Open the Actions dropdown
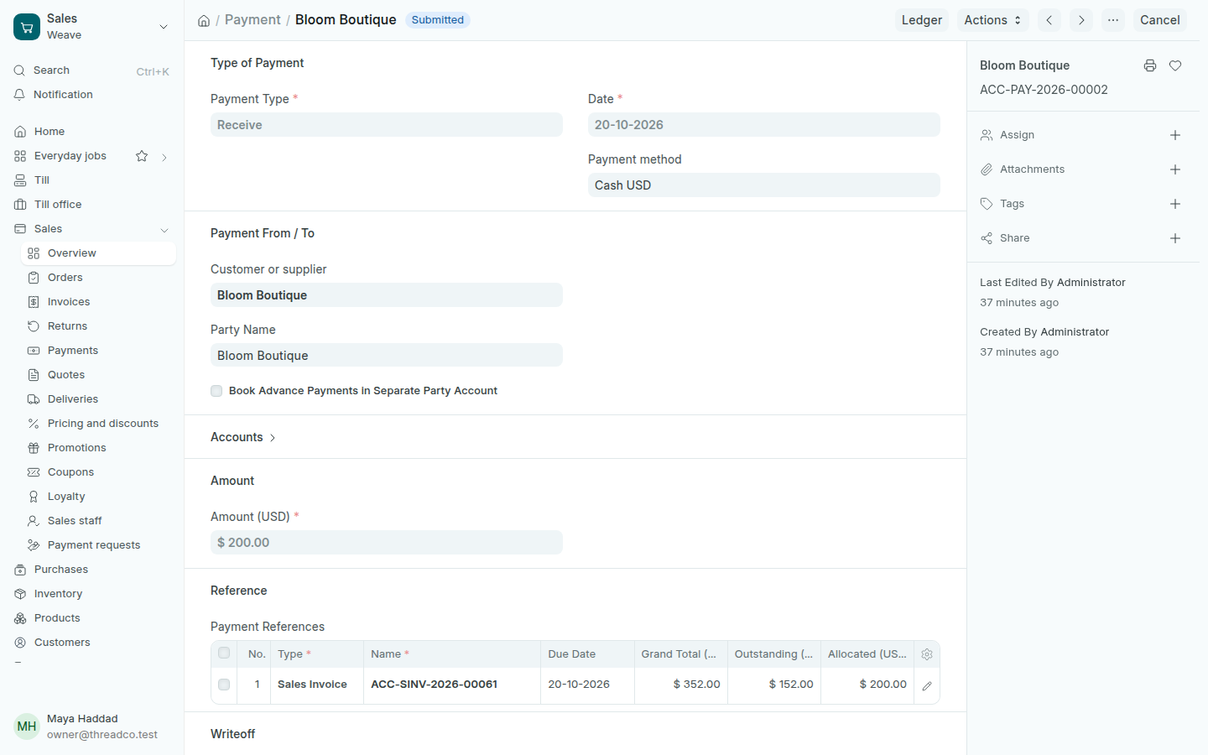This screenshot has height=755, width=1208. (x=992, y=20)
